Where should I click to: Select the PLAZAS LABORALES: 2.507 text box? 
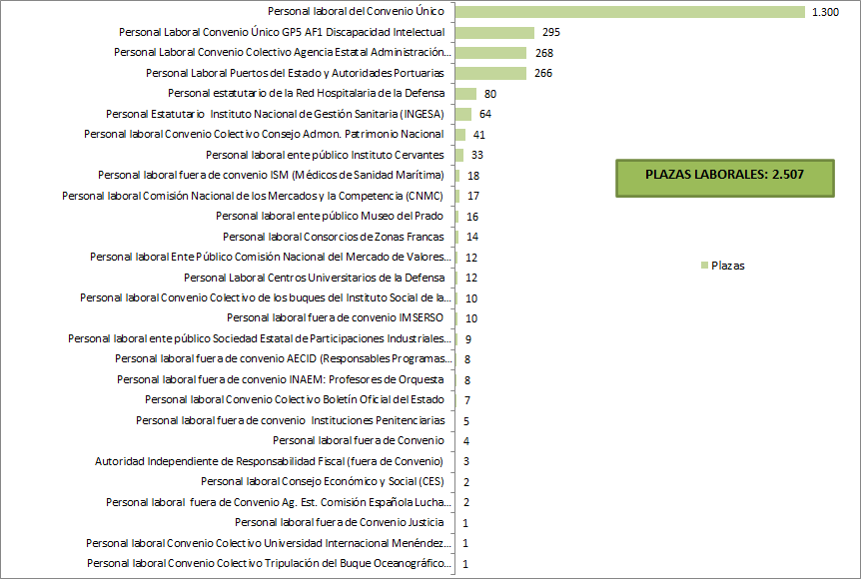coord(724,174)
